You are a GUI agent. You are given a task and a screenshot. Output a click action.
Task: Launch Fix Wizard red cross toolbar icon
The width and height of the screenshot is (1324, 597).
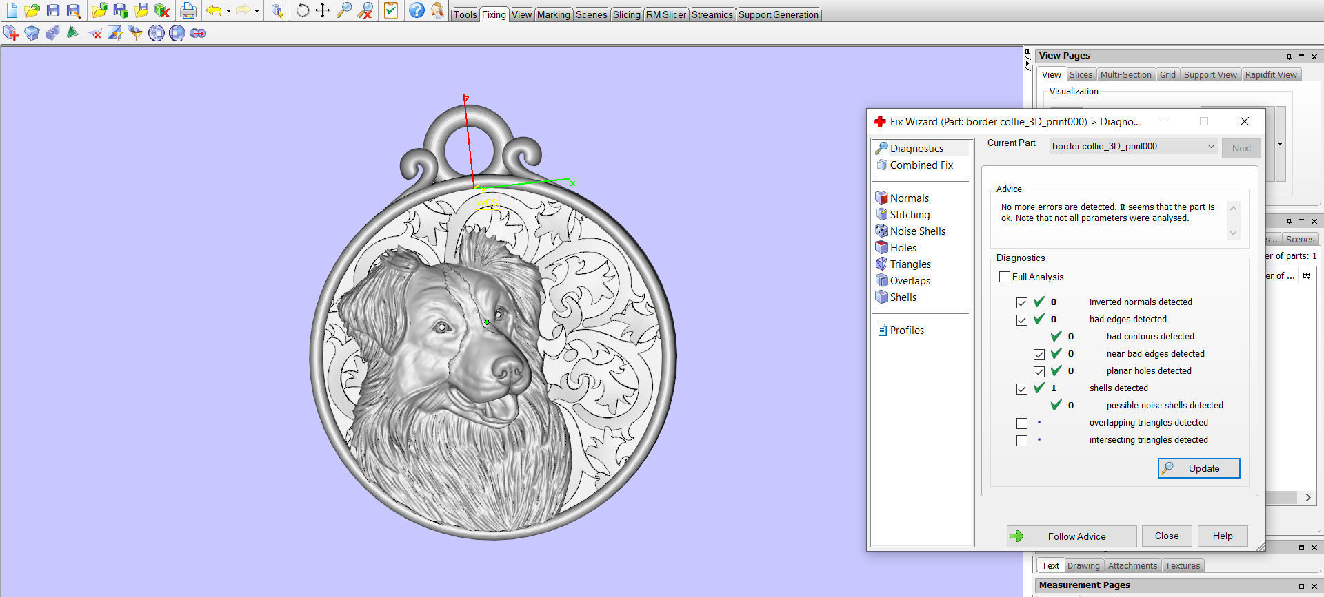(12, 33)
